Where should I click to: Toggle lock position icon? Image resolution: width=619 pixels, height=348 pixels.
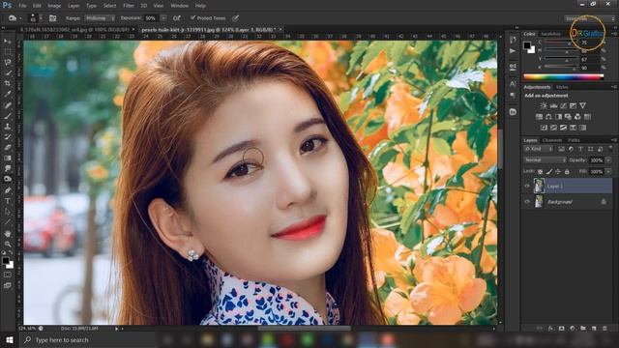(558, 172)
